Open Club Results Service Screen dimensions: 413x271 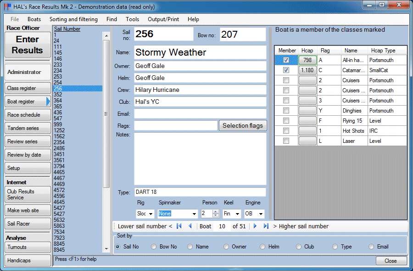[28, 195]
